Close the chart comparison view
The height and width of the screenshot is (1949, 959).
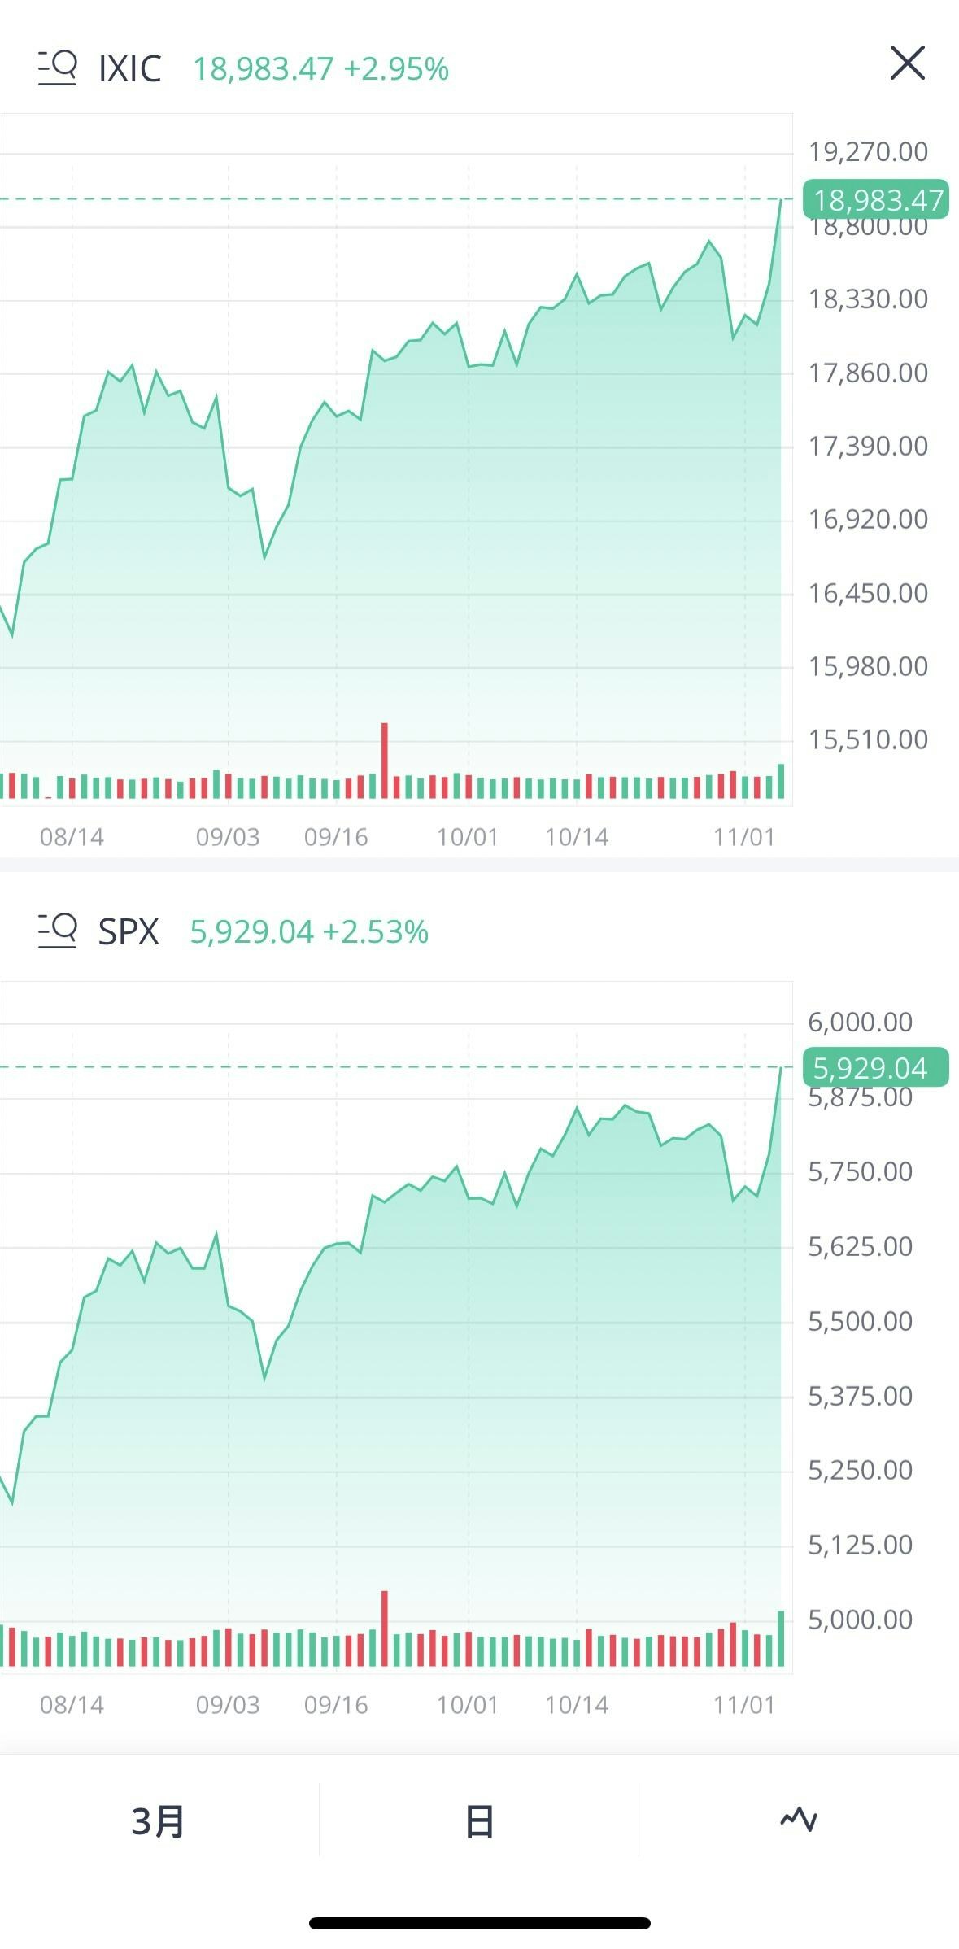(907, 63)
